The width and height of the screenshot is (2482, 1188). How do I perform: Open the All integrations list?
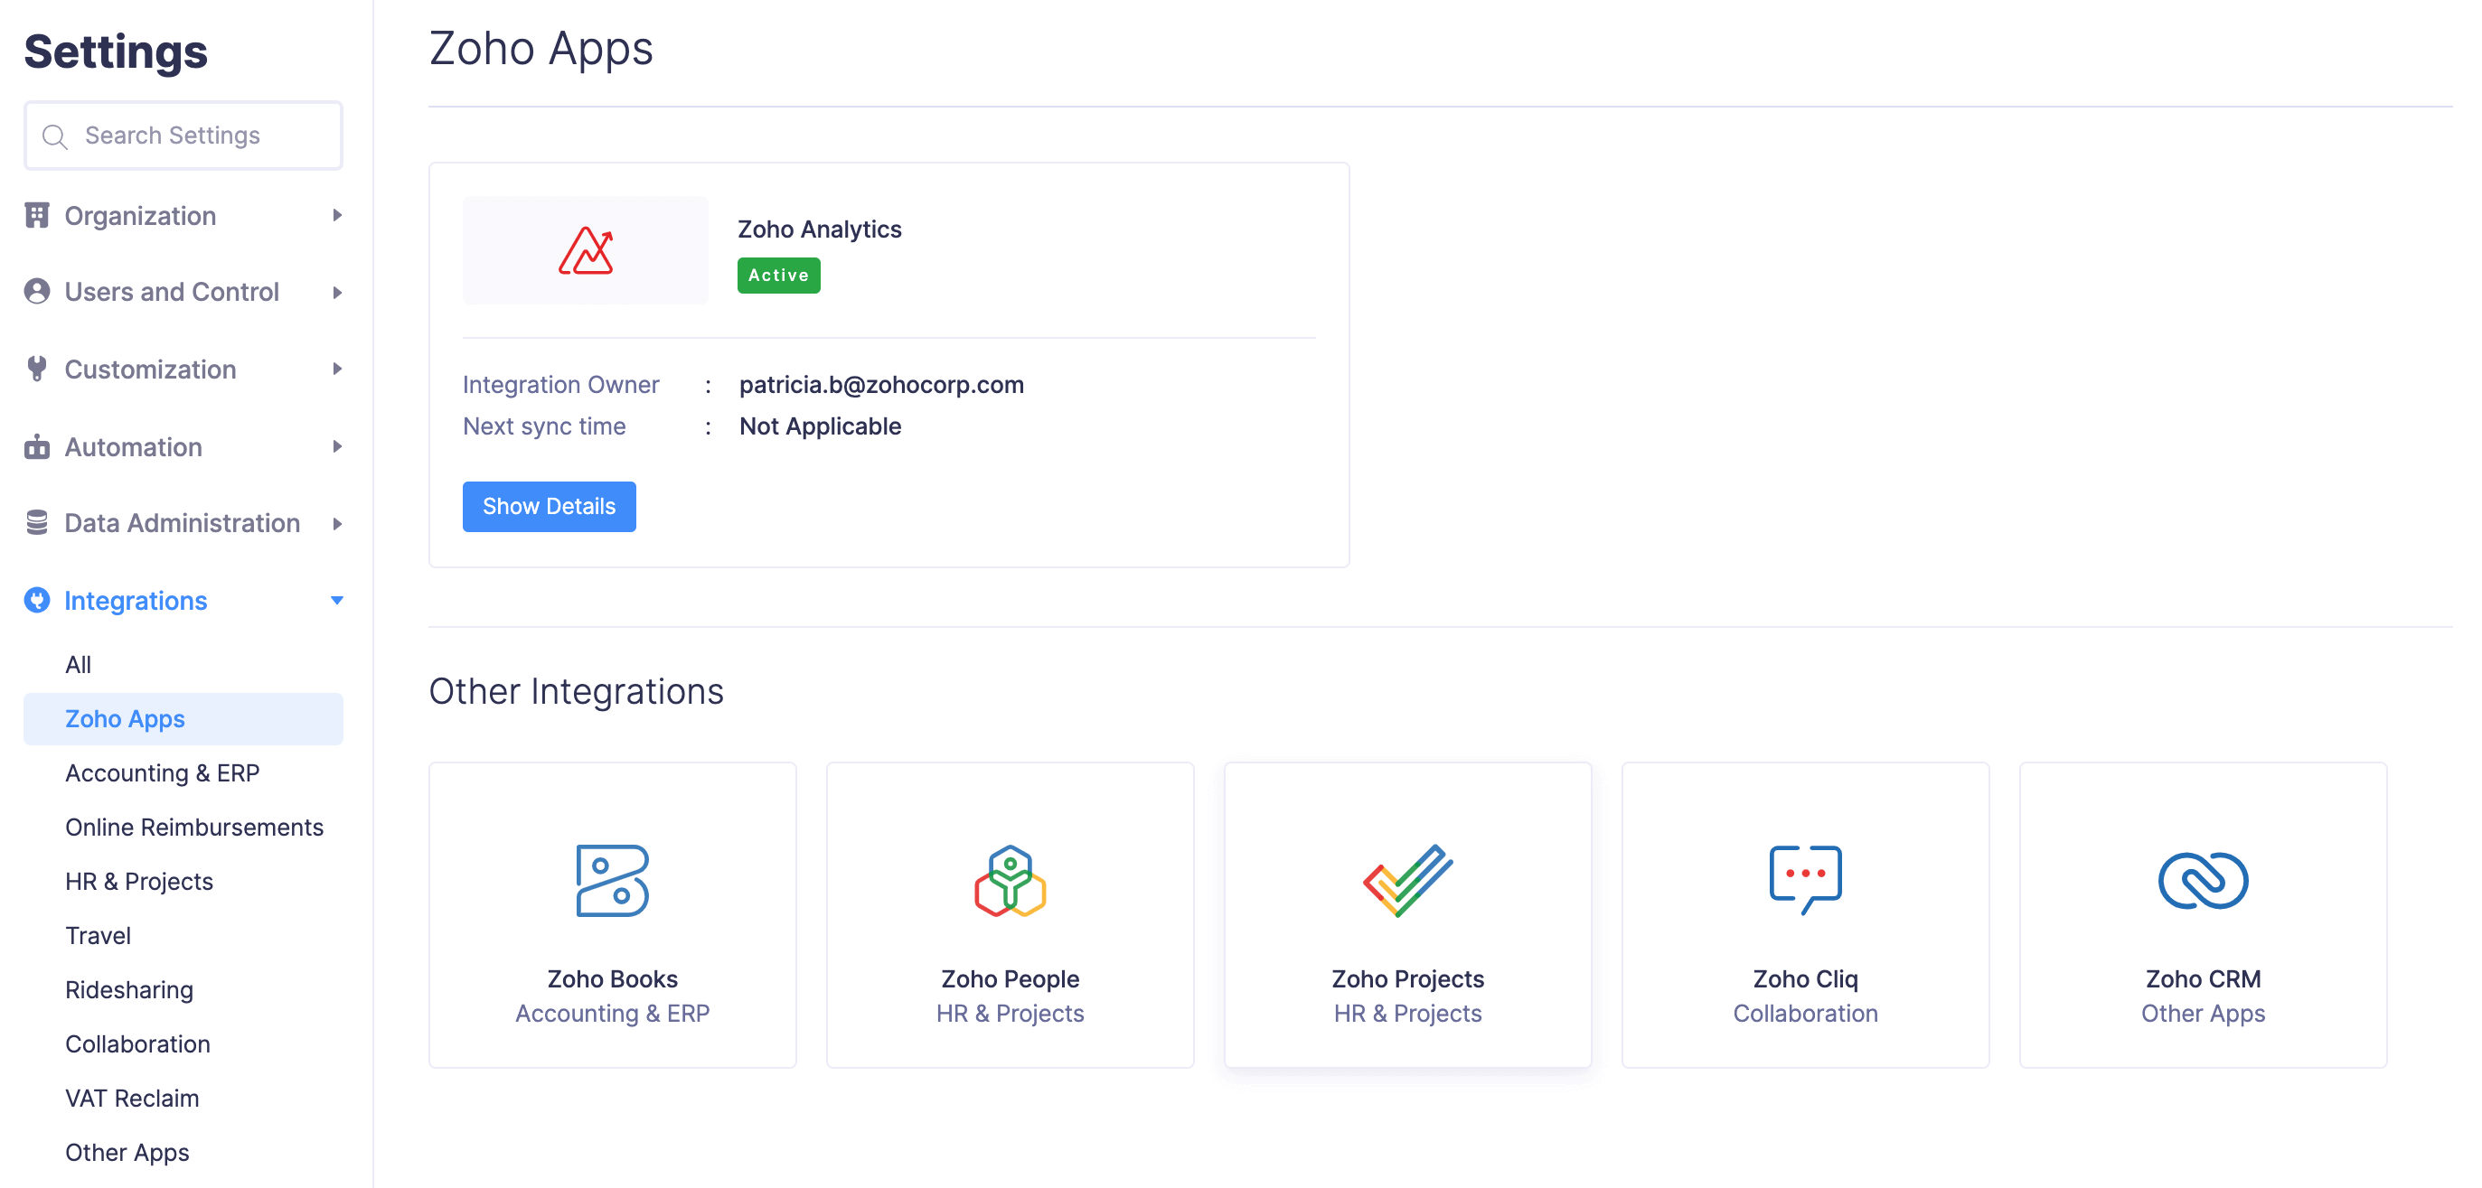click(x=77, y=664)
